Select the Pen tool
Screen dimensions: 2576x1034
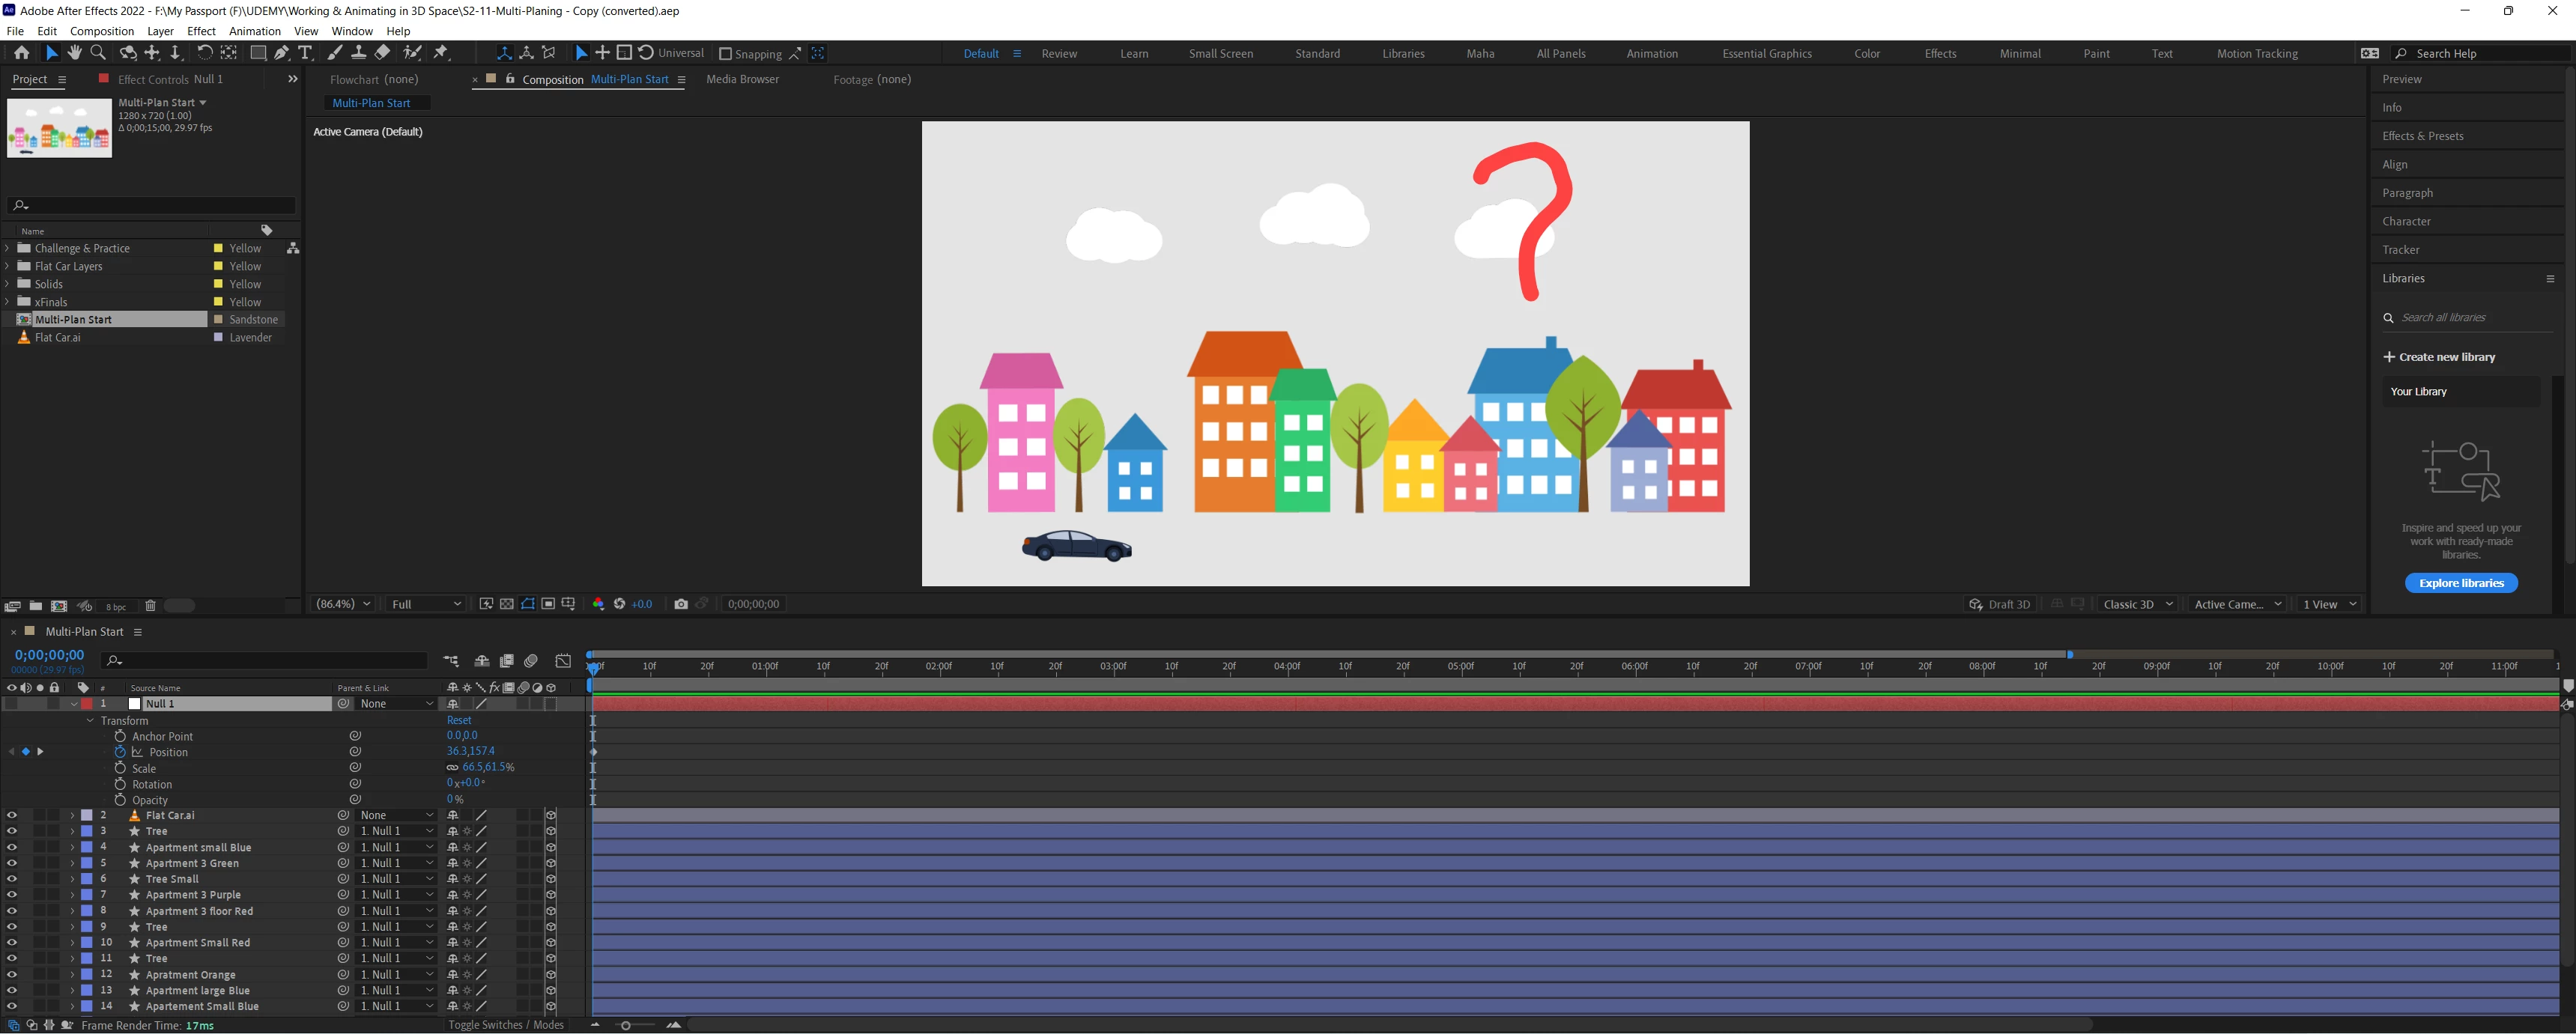pos(282,53)
